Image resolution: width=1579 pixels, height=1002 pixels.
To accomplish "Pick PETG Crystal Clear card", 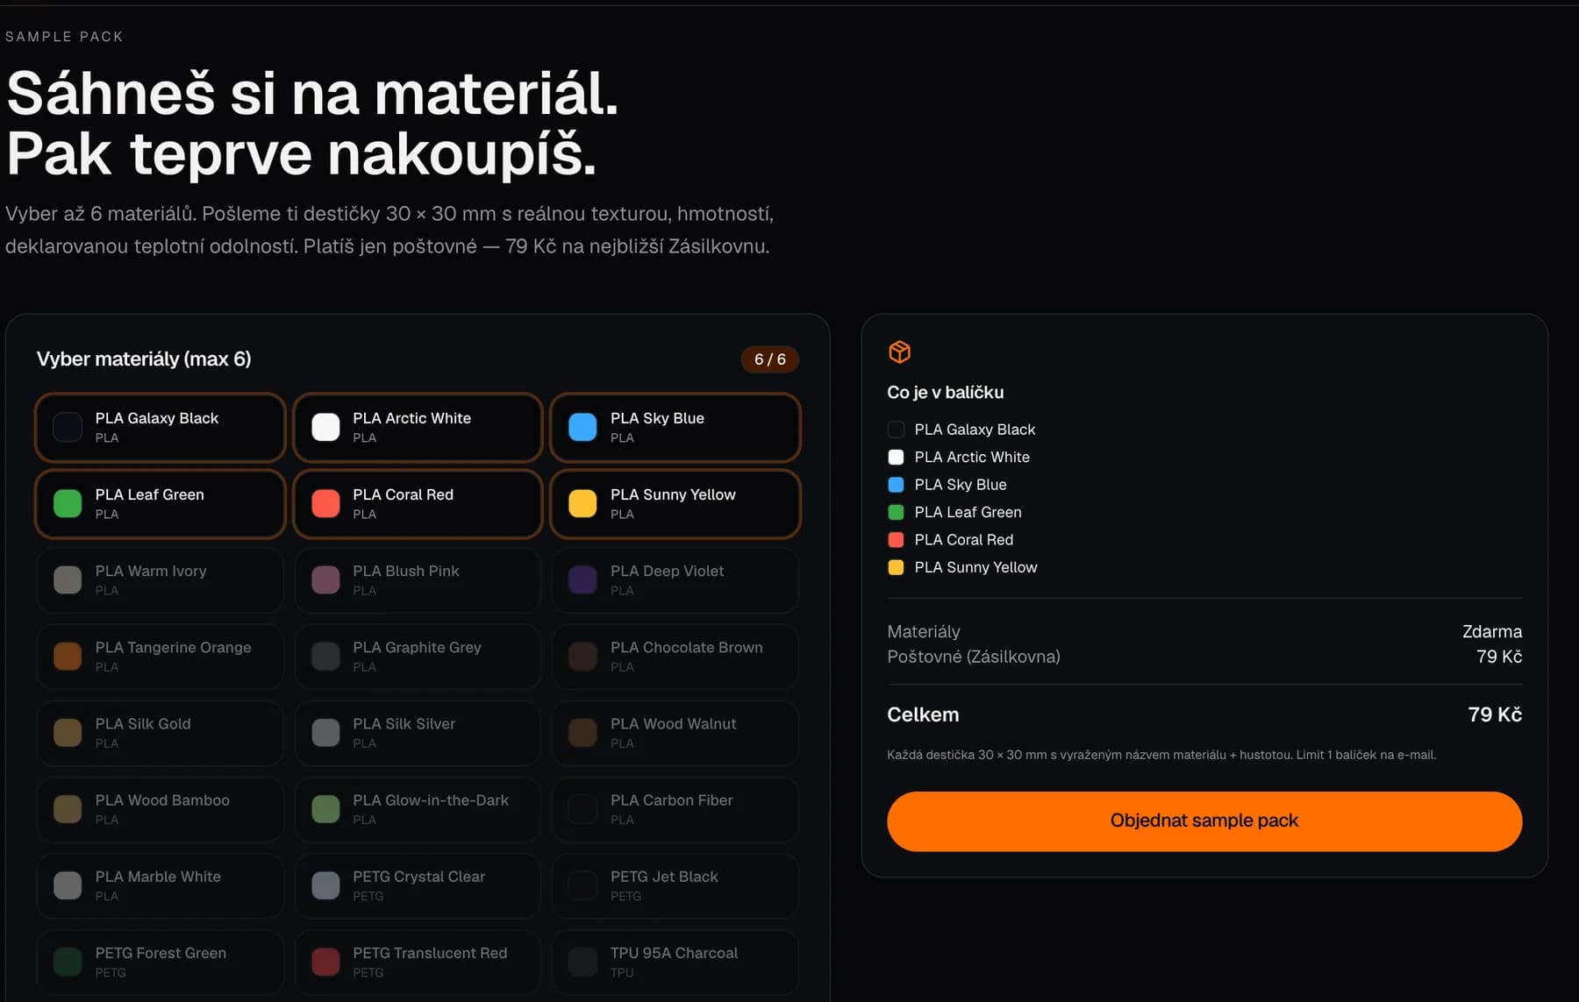I will point(418,885).
